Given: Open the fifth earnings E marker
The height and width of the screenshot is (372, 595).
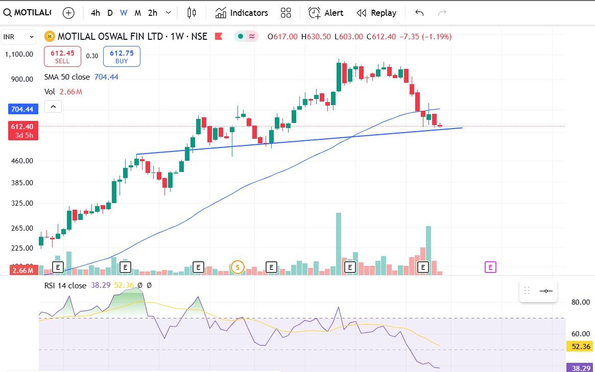Looking at the screenshot, I should (x=350, y=267).
